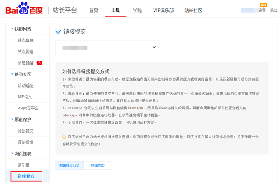
Task: Open 站点管理 in the sidebar
Action: click(26, 52)
